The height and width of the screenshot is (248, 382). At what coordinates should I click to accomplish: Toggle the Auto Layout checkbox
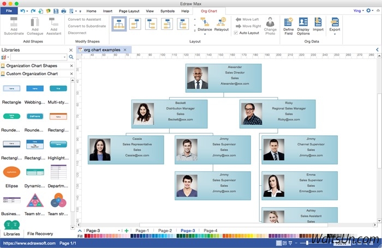tap(236, 33)
